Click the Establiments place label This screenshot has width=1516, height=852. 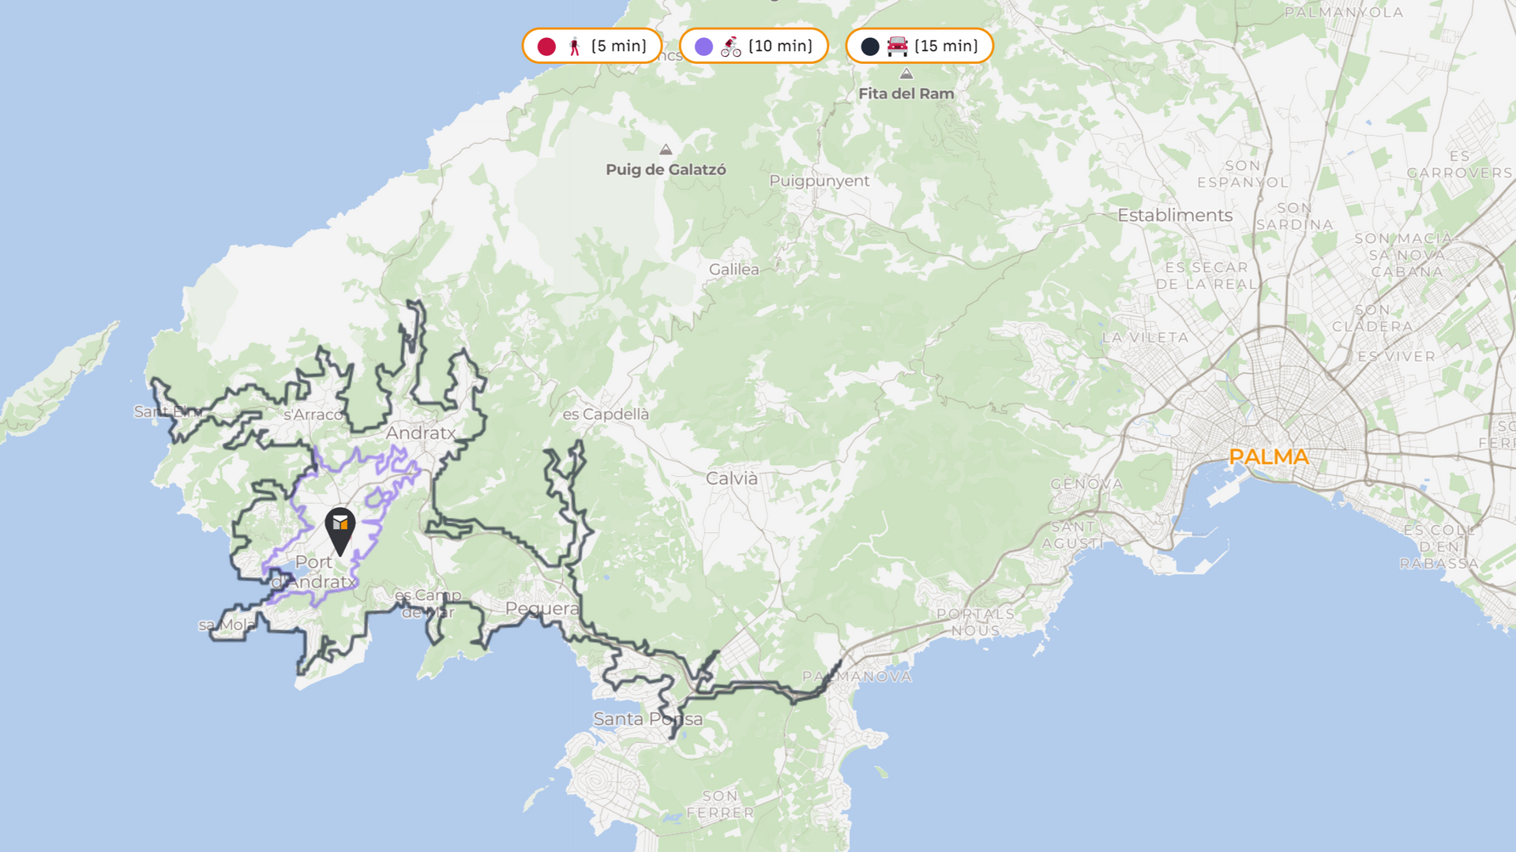point(1174,215)
